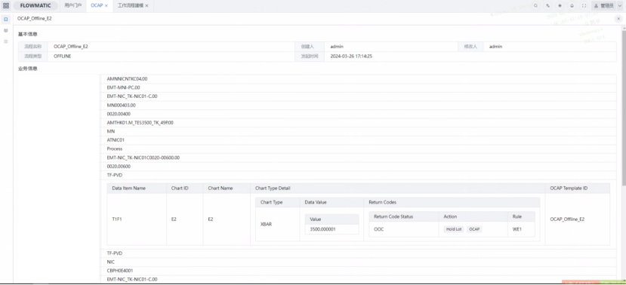This screenshot has width=626, height=285.
Task: Click the 创建人 admin value
Action: coord(337,47)
